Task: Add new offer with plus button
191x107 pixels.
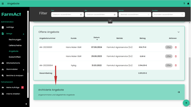Action: click(186, 103)
